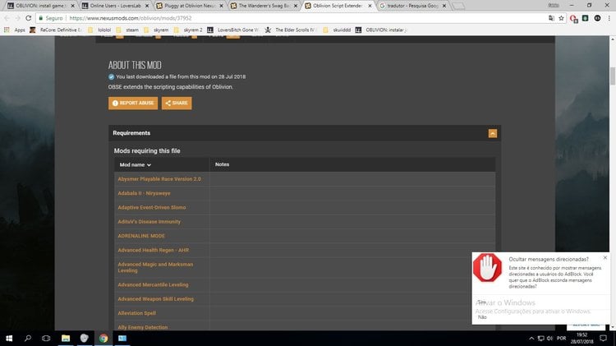Open the skuiddd bookmarks folder

337,30
